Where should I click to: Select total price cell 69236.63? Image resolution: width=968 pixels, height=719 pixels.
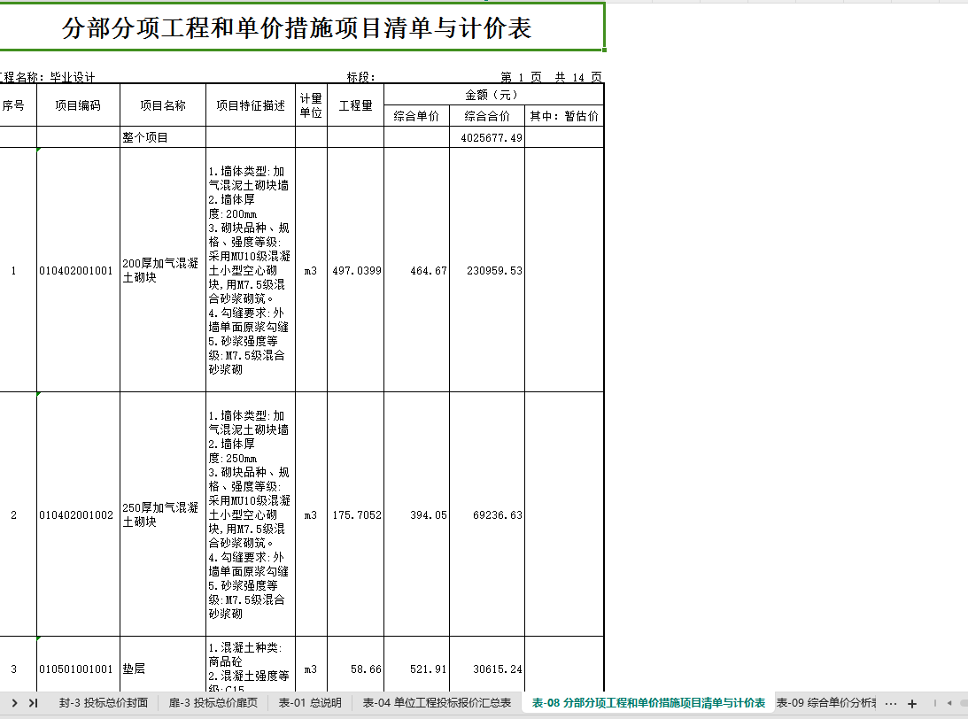tap(487, 514)
